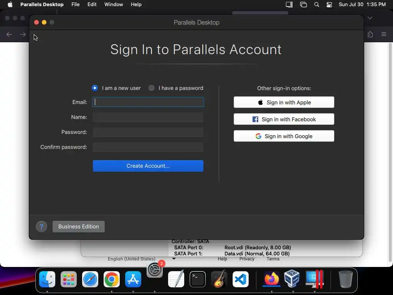Open the Terms link in browser footer
The width and height of the screenshot is (393, 295).
tap(273, 259)
